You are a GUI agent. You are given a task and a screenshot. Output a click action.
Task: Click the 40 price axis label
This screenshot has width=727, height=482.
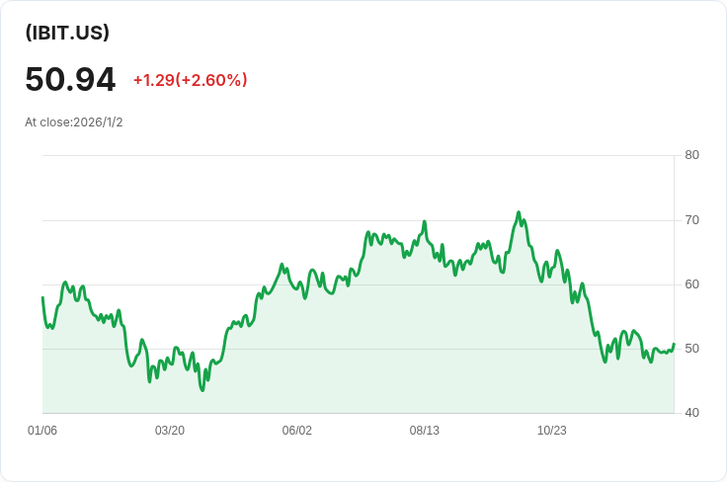pos(691,413)
